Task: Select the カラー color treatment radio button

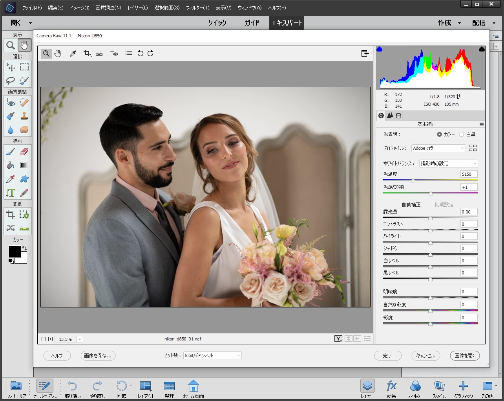Action: point(439,134)
